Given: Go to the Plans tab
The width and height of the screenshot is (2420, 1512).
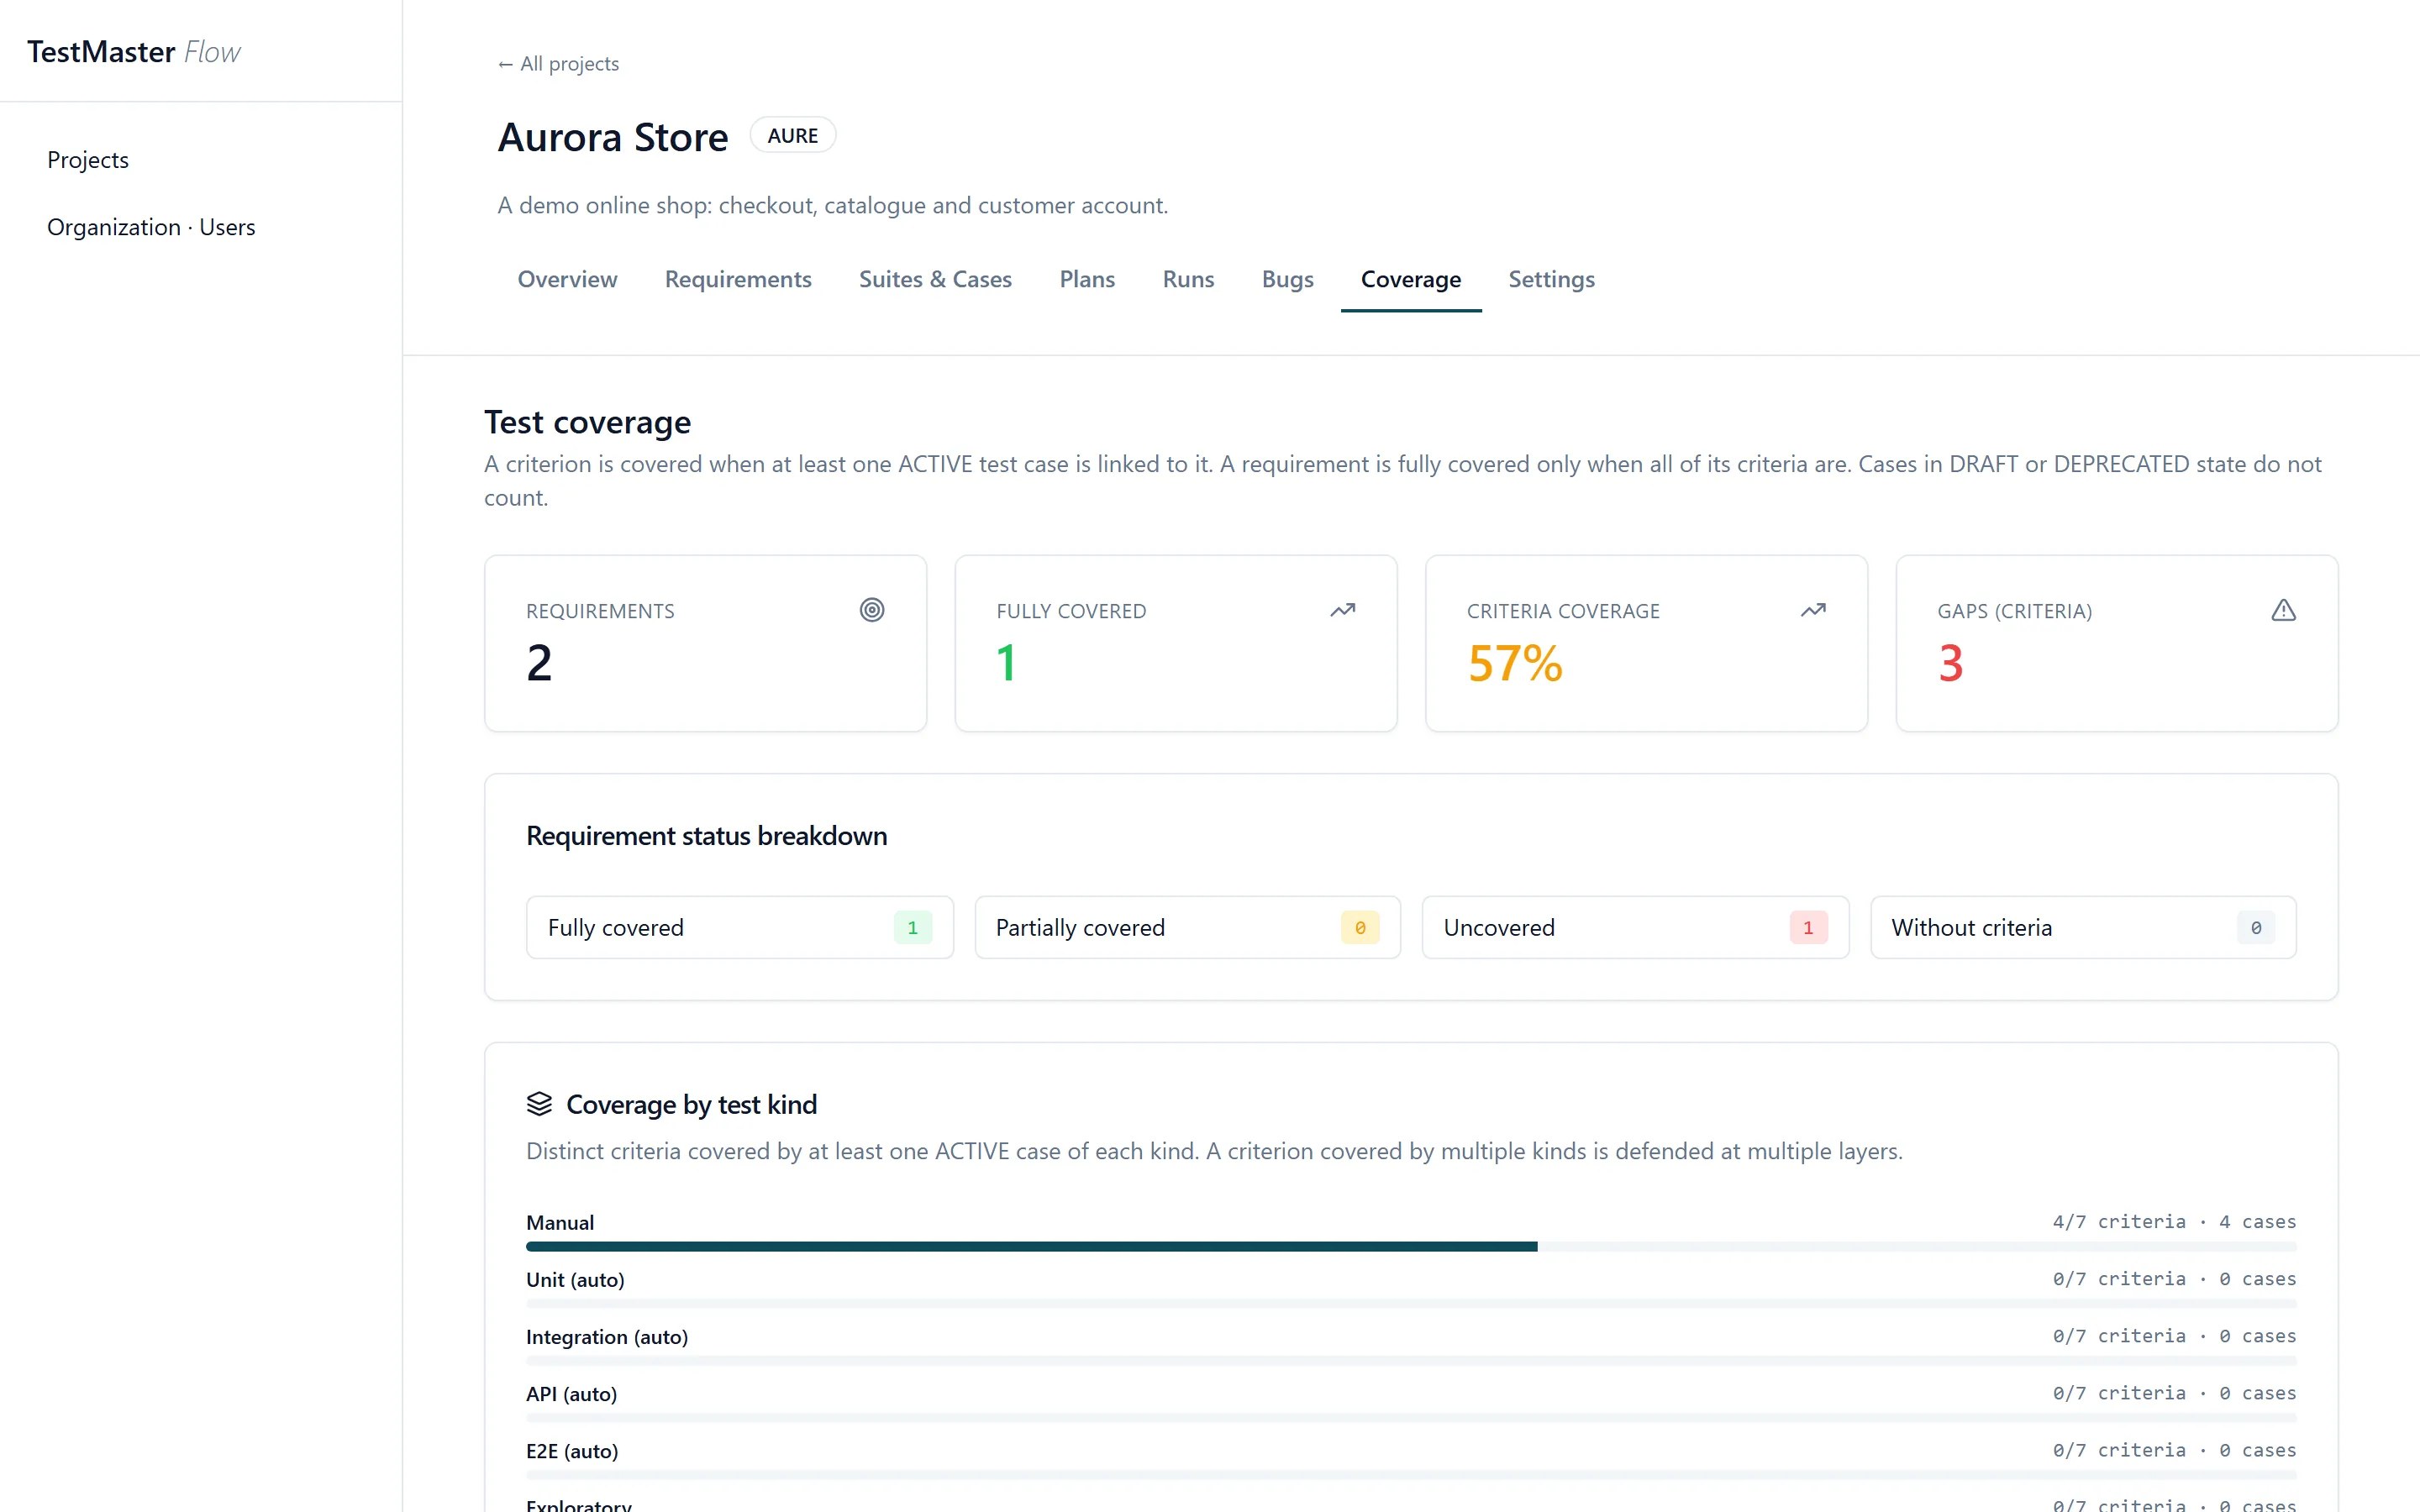Looking at the screenshot, I should click(1087, 279).
